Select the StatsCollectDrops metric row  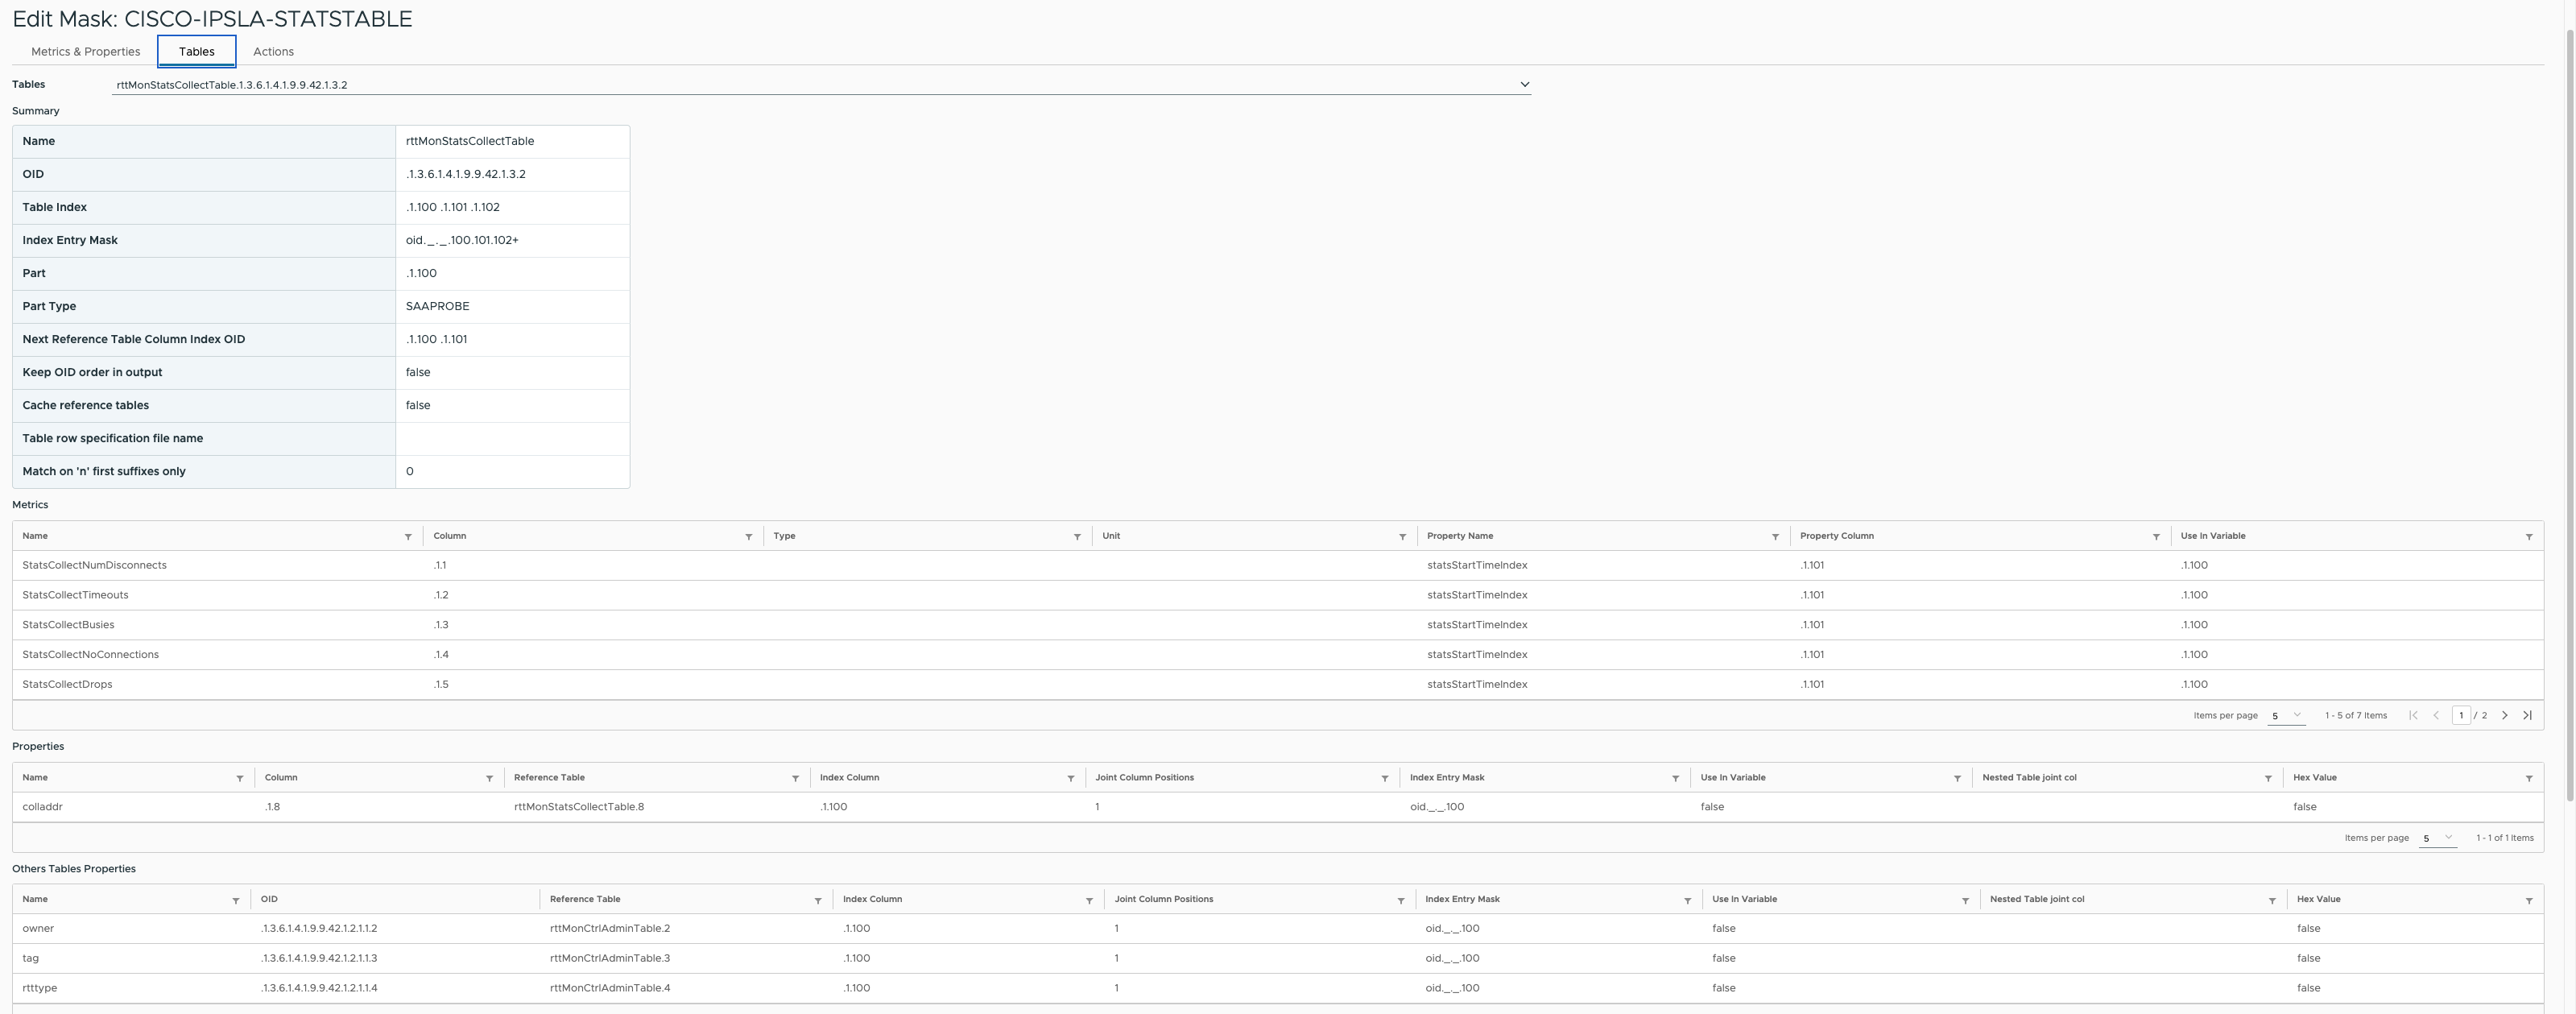(x=1277, y=685)
